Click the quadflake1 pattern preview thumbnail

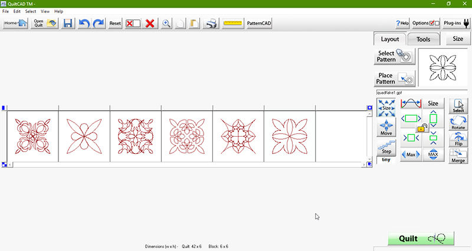[x=444, y=68]
